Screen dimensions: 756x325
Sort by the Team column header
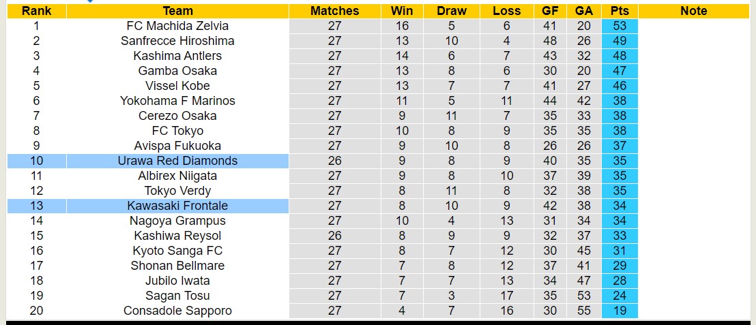pyautogui.click(x=177, y=11)
